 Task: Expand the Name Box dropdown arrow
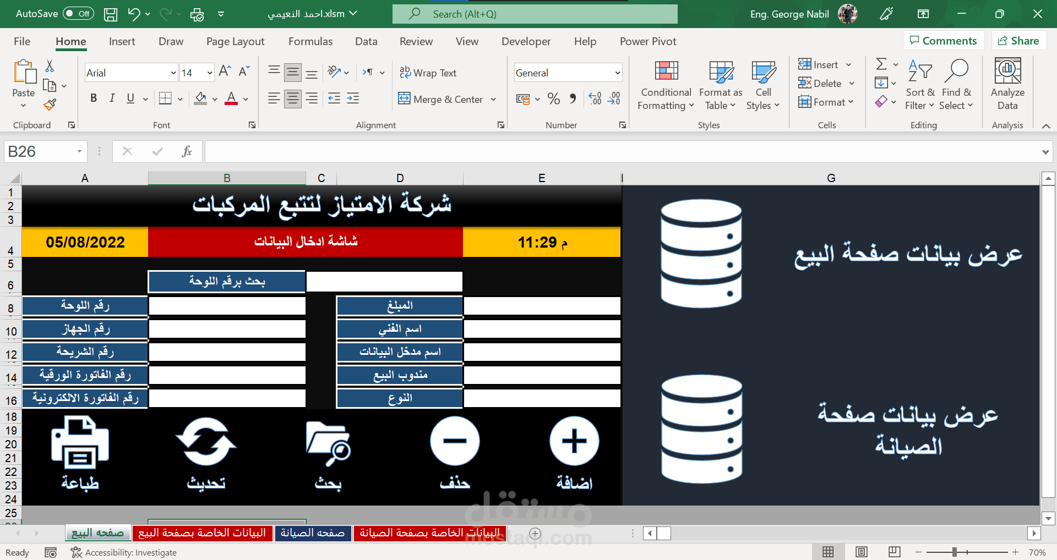point(79,151)
